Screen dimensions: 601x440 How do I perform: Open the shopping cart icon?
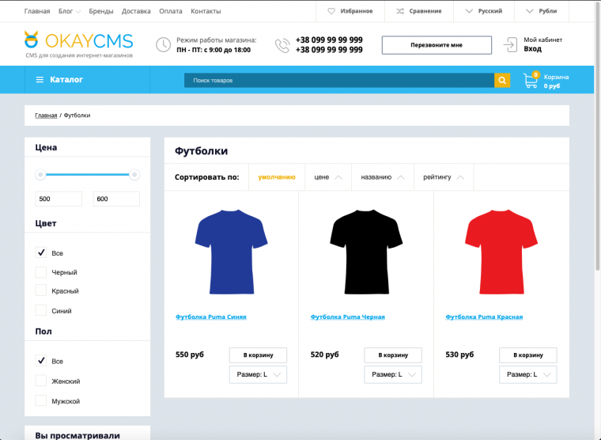pyautogui.click(x=531, y=82)
